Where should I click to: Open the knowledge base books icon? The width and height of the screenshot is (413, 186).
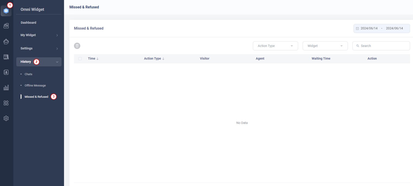pyautogui.click(x=6, y=57)
